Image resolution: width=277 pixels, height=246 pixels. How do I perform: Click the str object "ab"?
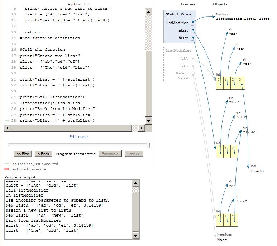(233, 34)
